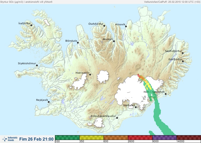The image size is (201, 143).
Task: Click the red 2600 legend swatch
Action: 140,137
